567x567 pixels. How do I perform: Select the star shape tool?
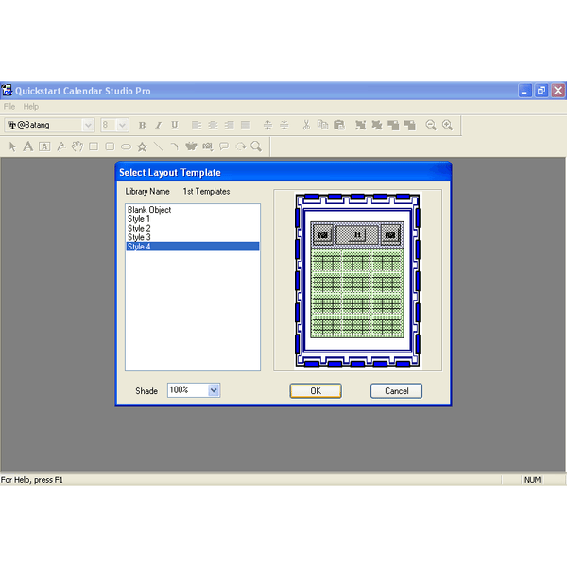[142, 146]
